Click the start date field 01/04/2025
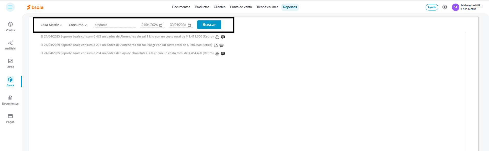489x151 pixels. tap(150, 25)
